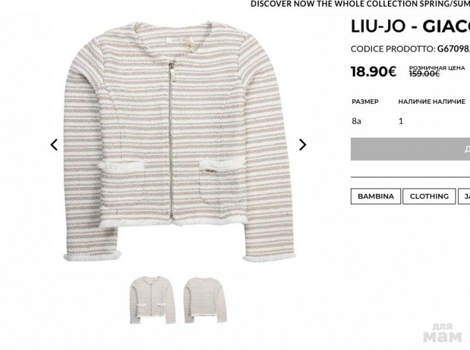This screenshot has width=470, height=350.
Task: Click the для мам watermark logo
Action: [x=443, y=333]
